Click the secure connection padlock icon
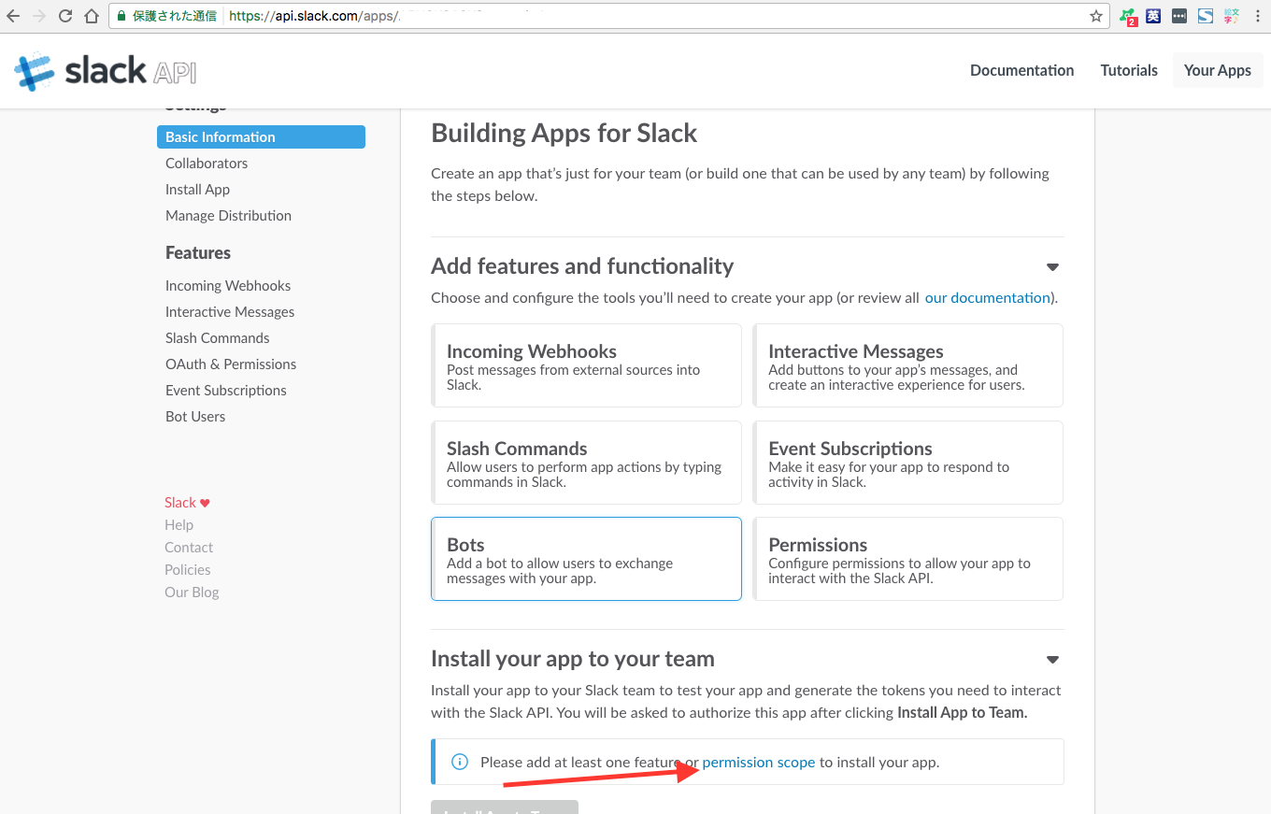The image size is (1271, 814). [x=120, y=16]
